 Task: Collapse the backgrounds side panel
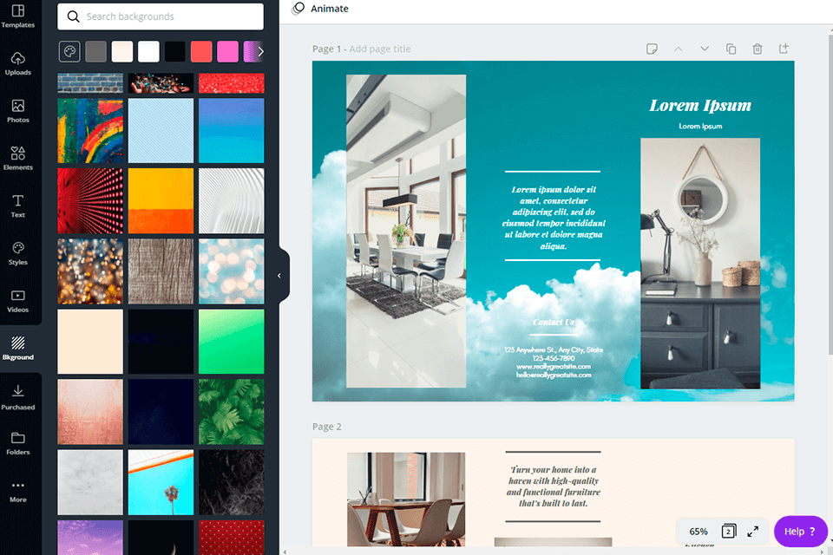tap(279, 275)
